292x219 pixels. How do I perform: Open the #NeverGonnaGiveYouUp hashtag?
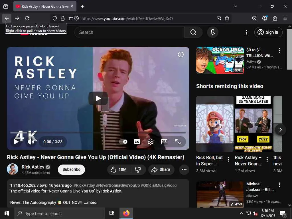[x=118, y=185]
